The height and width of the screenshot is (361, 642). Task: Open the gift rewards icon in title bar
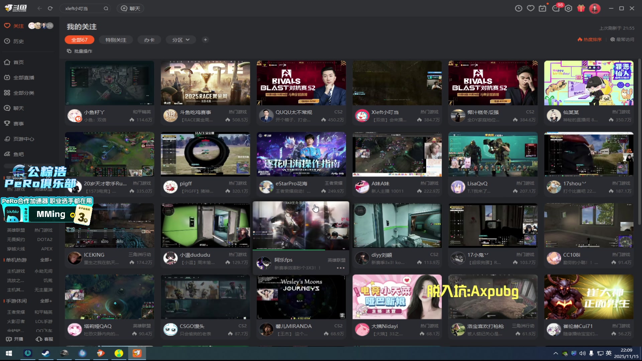(x=581, y=8)
